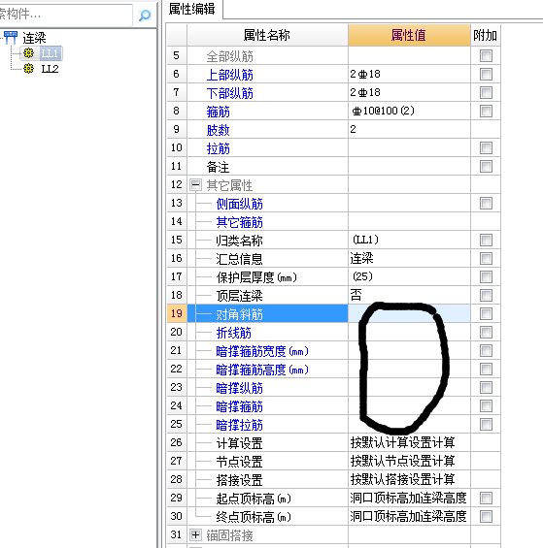Open 起点顶标高 value 洞口顶标高加连梁高度

[x=409, y=498]
